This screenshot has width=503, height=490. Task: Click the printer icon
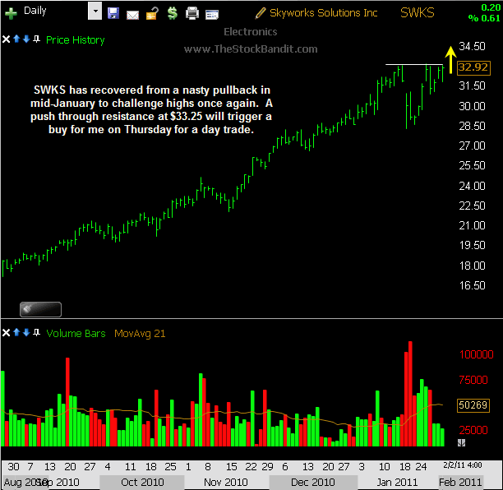click(x=192, y=13)
